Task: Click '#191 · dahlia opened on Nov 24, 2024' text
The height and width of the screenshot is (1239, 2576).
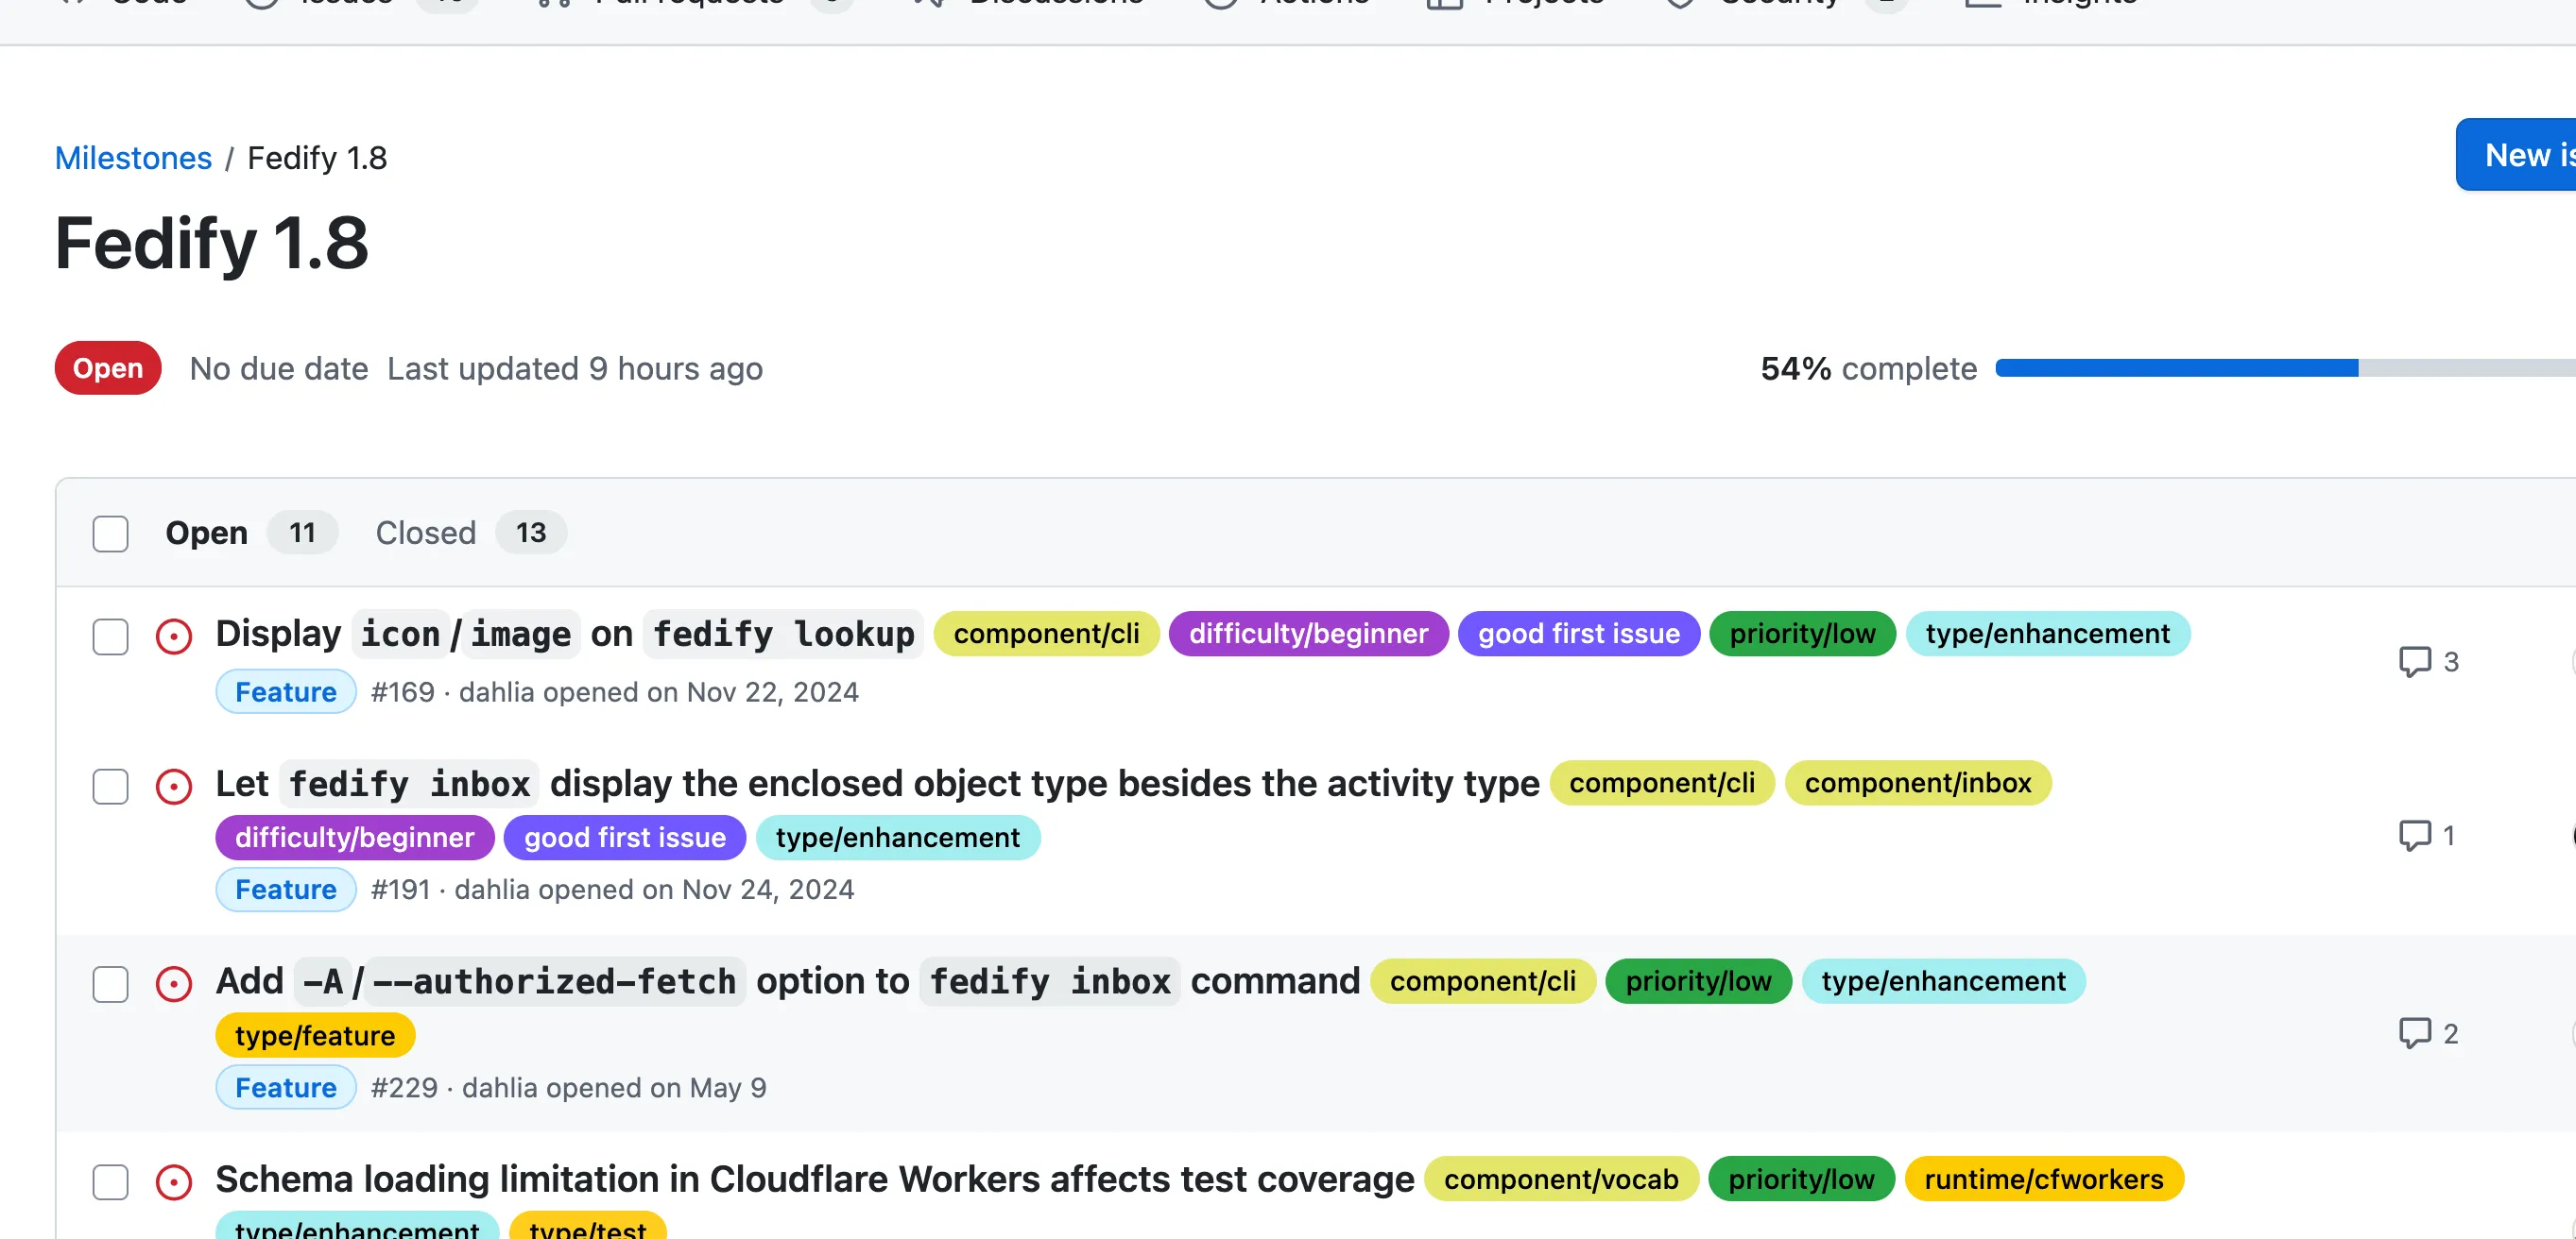Action: (x=612, y=891)
